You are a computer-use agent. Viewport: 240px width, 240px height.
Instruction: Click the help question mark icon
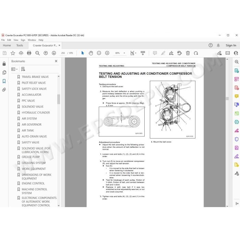point(211,45)
